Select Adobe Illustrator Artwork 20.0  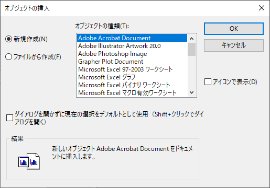[x=132, y=46]
